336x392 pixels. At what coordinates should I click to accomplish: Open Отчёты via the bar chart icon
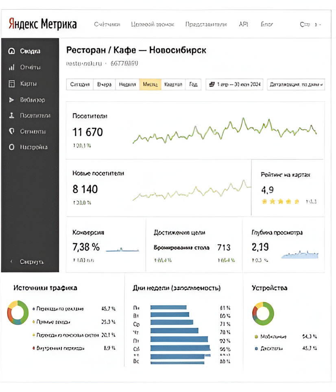[11, 68]
